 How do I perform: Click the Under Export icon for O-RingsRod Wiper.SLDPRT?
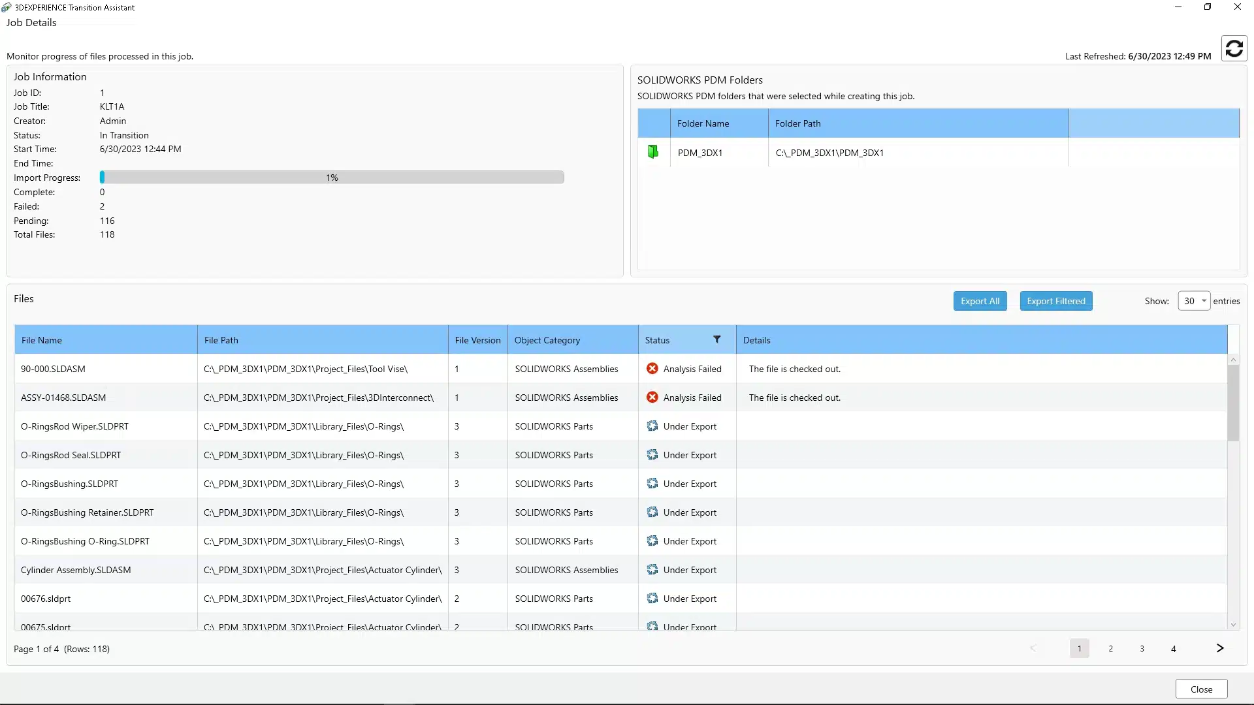[652, 426]
